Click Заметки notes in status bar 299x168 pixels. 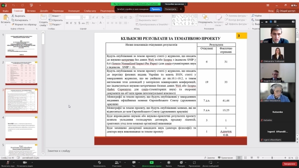tap(209, 158)
